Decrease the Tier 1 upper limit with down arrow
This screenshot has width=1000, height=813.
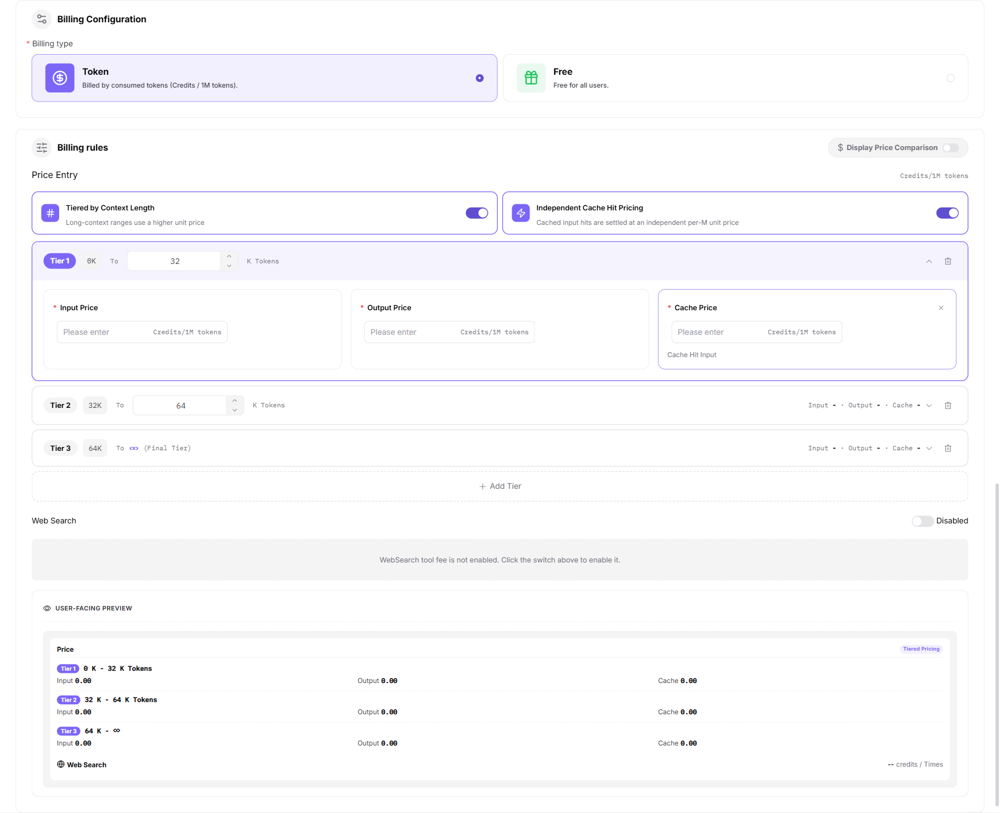click(x=229, y=266)
